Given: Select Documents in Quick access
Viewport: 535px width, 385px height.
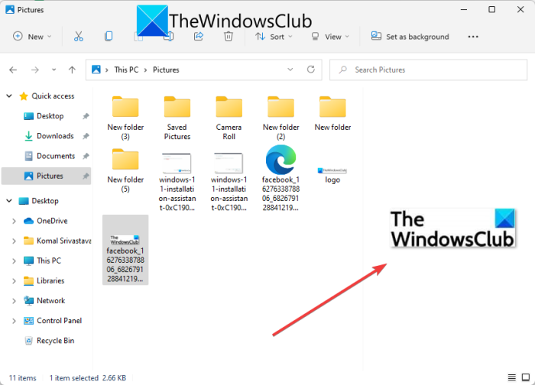Looking at the screenshot, I should tap(56, 156).
